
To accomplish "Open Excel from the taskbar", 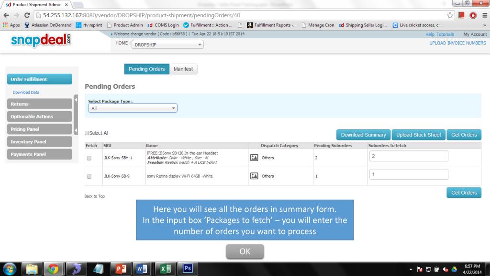I will (165, 269).
